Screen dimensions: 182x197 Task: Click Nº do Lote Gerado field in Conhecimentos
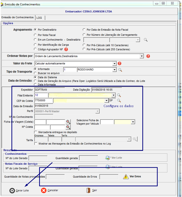coord(38,158)
